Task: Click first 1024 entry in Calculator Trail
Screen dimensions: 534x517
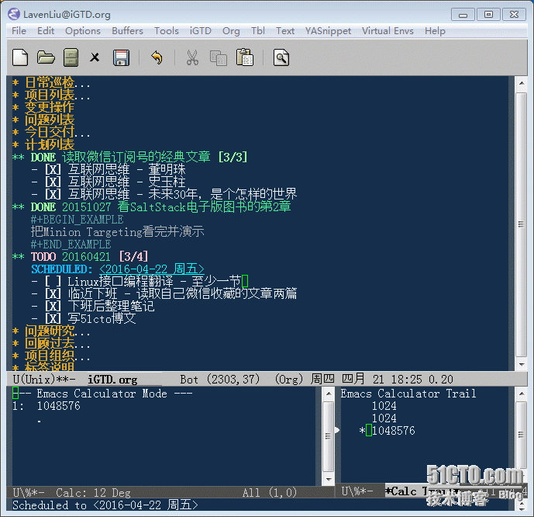Action: click(x=384, y=406)
